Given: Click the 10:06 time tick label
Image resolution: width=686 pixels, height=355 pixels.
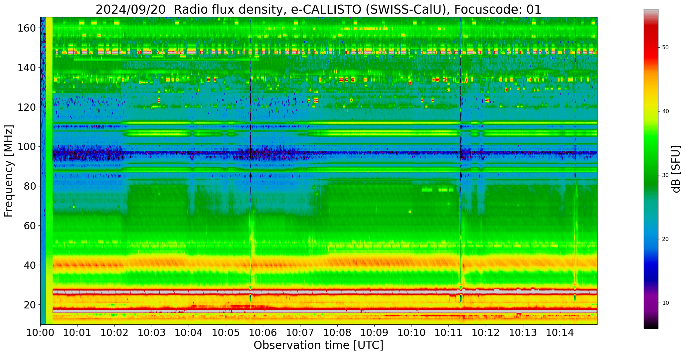Looking at the screenshot, I should [263, 332].
